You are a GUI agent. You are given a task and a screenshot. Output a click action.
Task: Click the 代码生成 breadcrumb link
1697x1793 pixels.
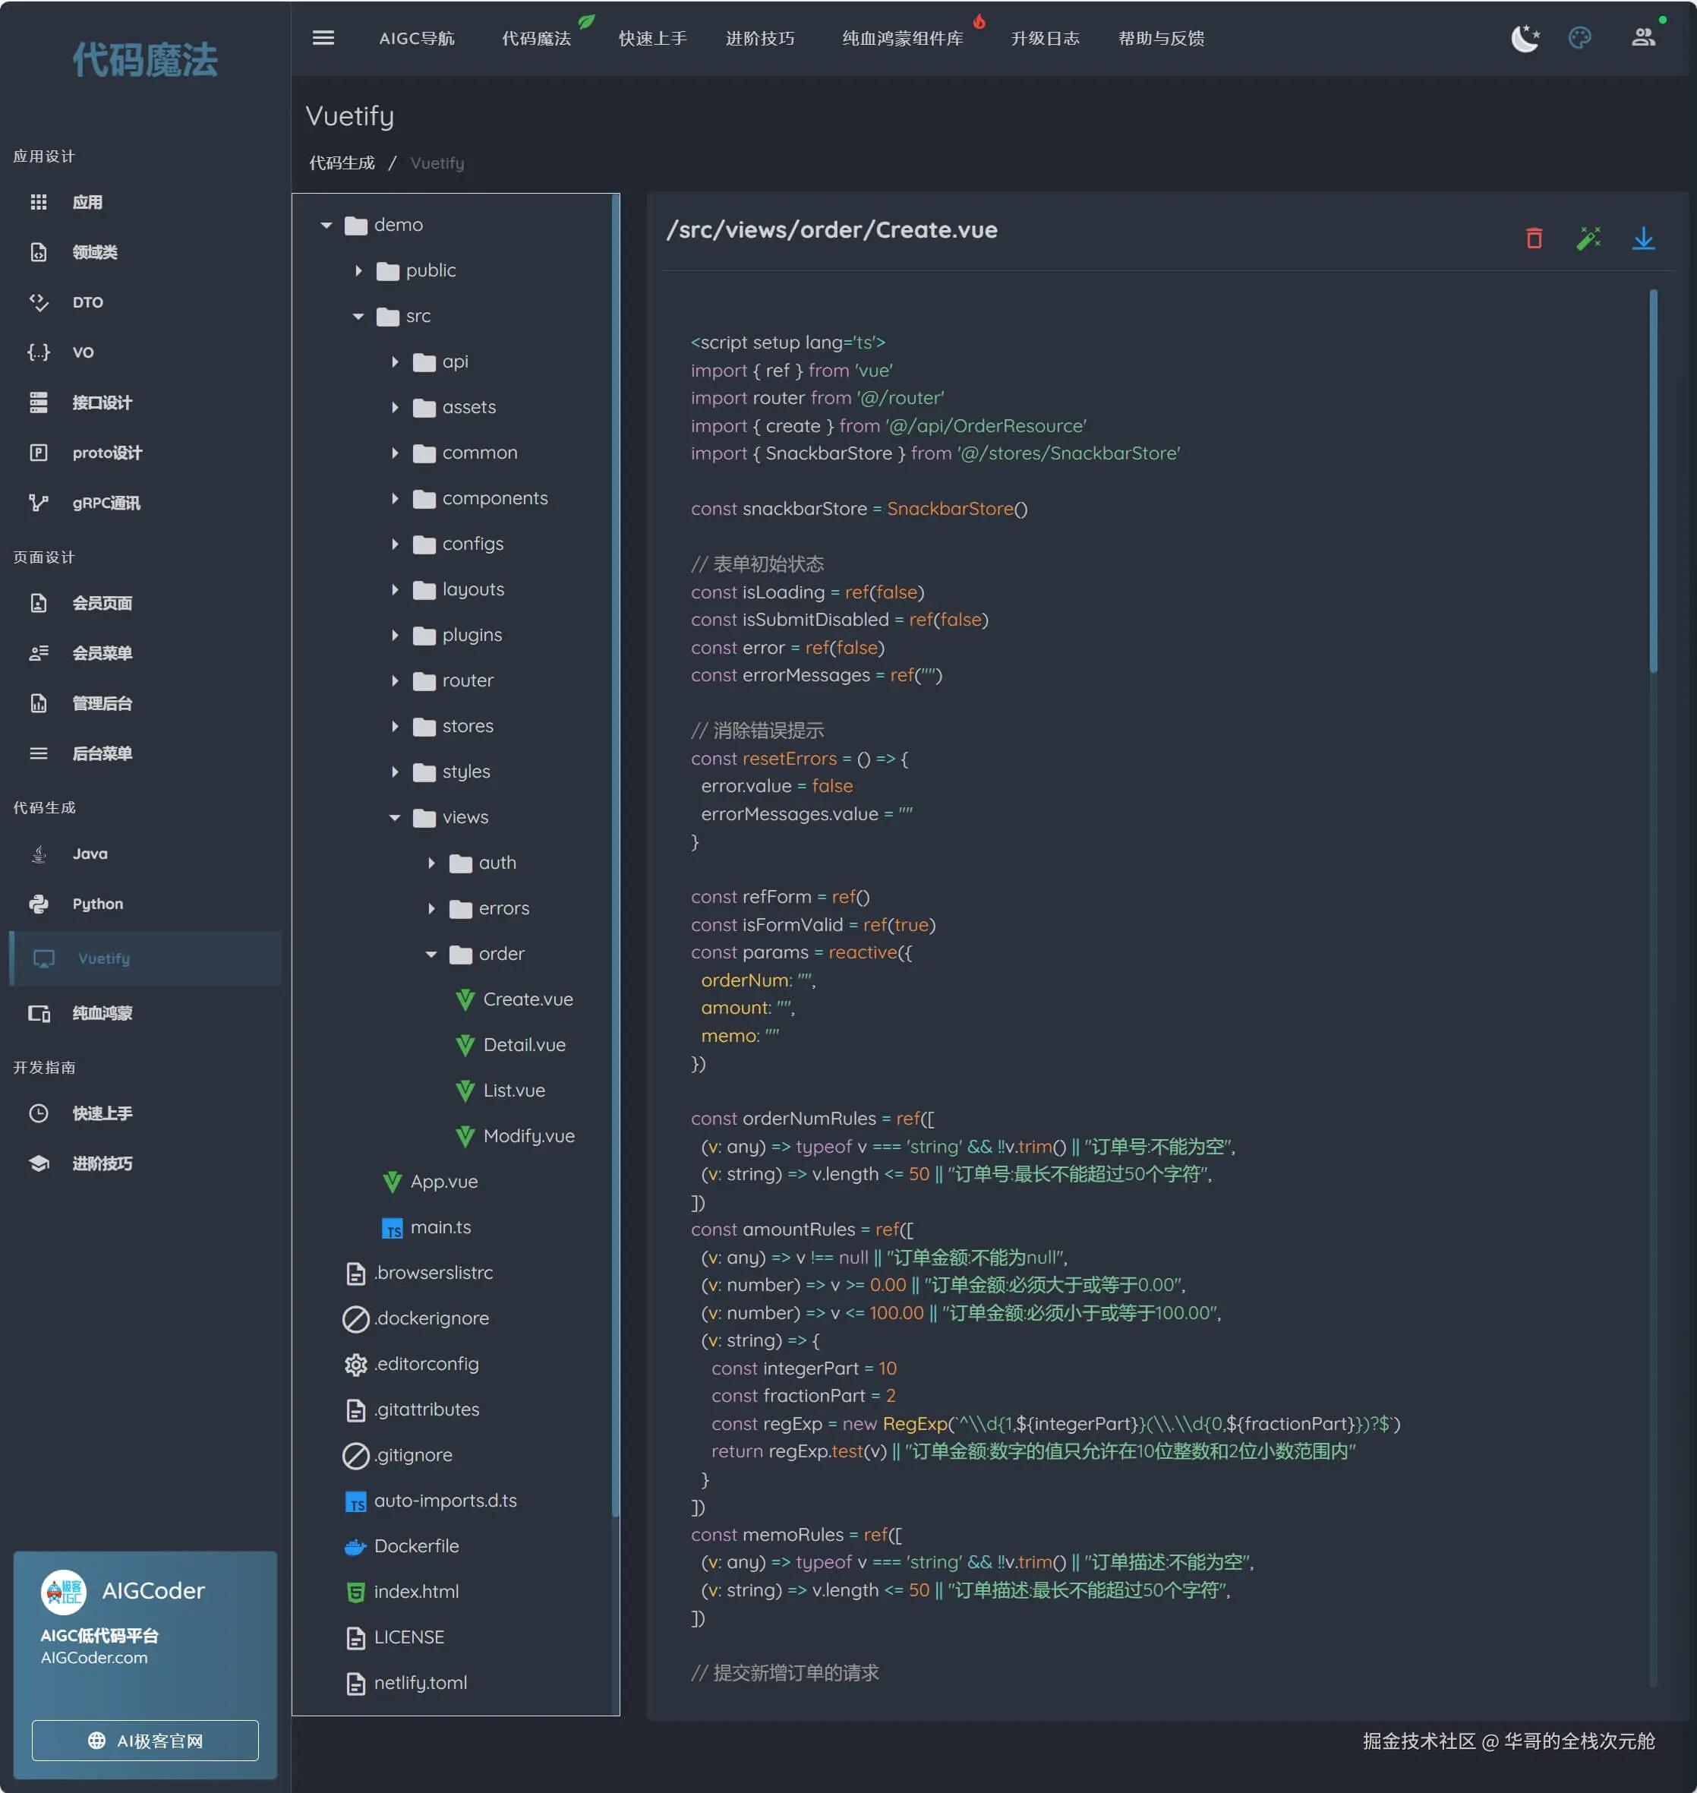[x=342, y=163]
